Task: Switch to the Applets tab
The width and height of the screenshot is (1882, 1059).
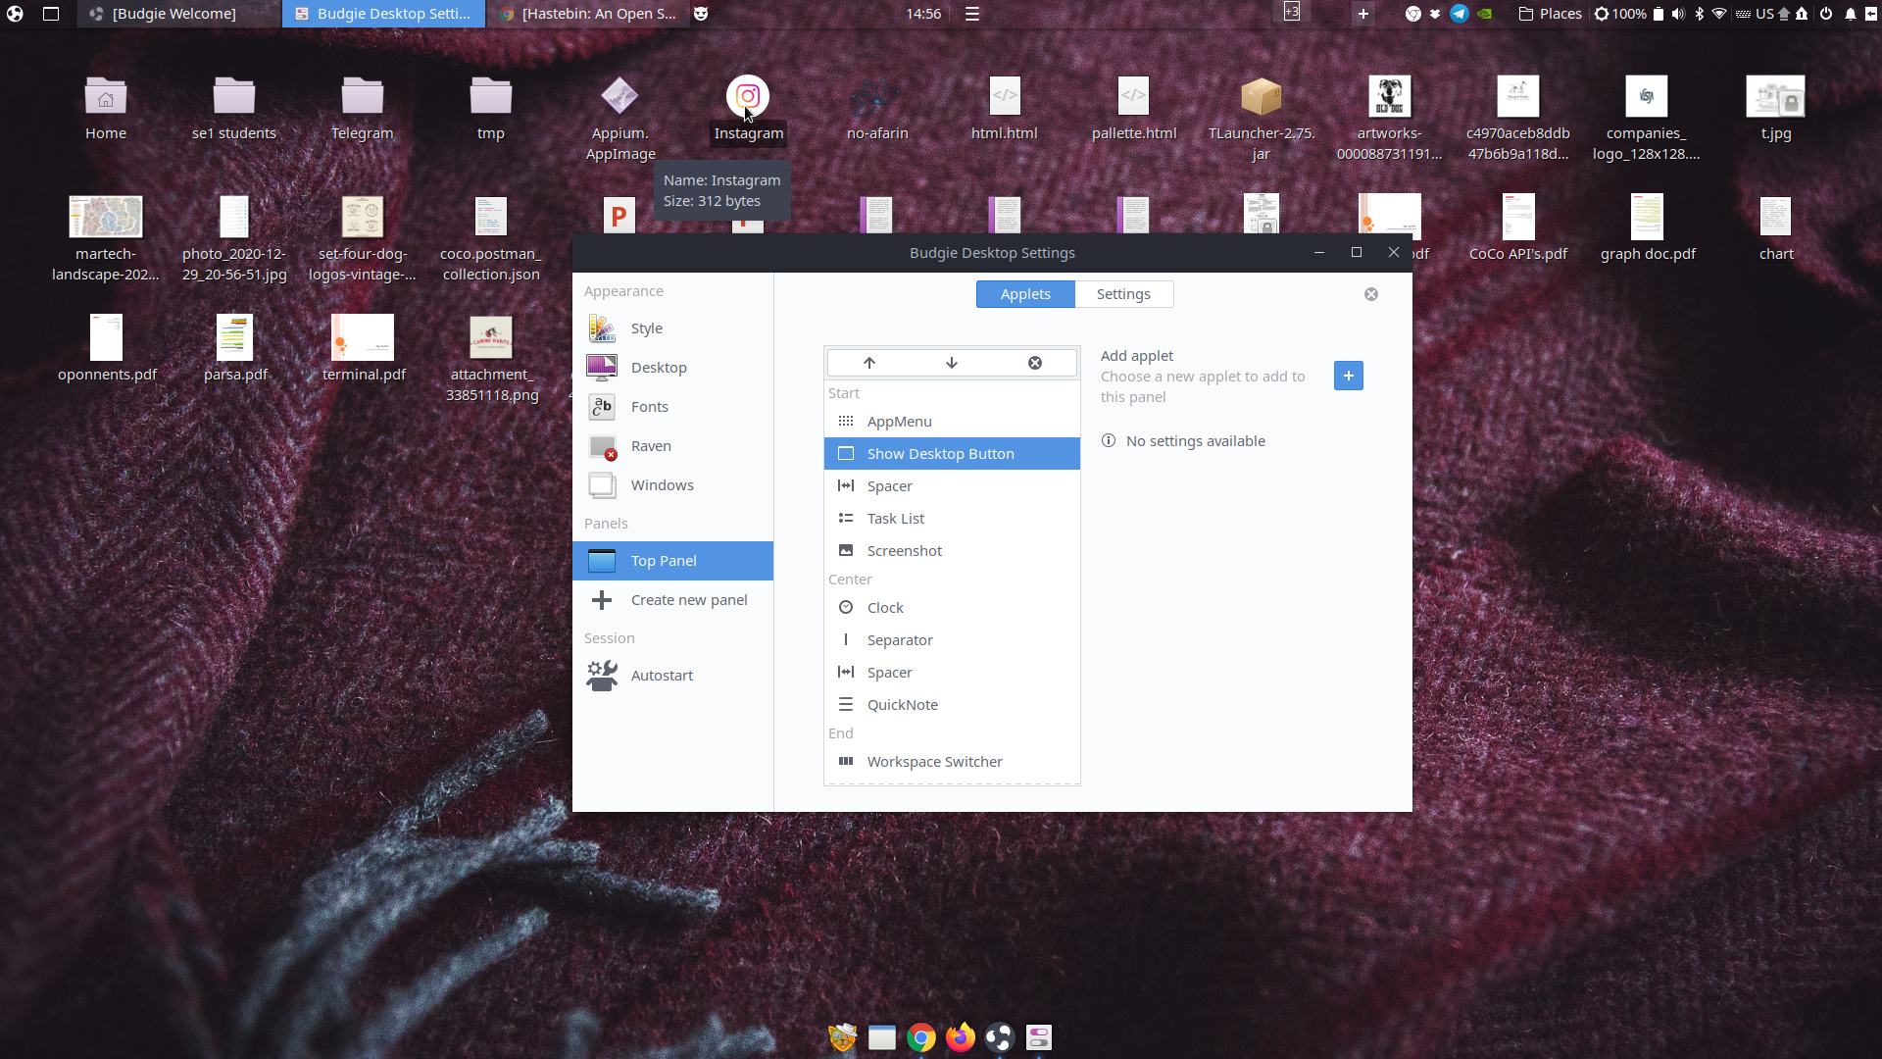Action: (1025, 294)
